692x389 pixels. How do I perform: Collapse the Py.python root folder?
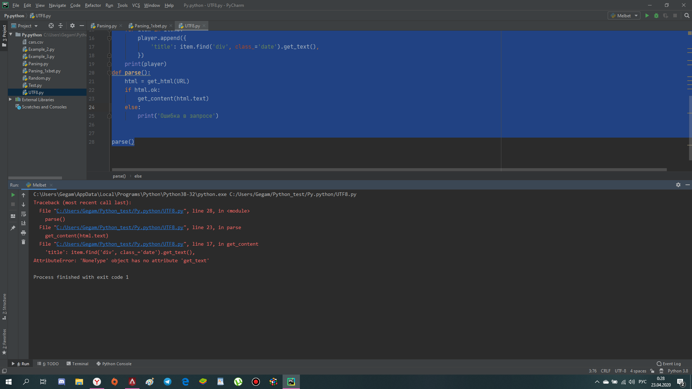[x=11, y=35]
